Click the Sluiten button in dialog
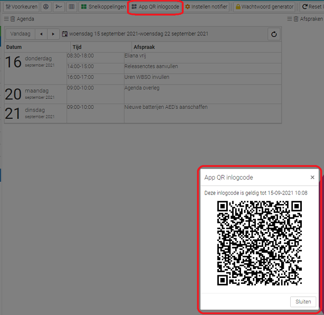This screenshot has width=324, height=315. (303, 302)
